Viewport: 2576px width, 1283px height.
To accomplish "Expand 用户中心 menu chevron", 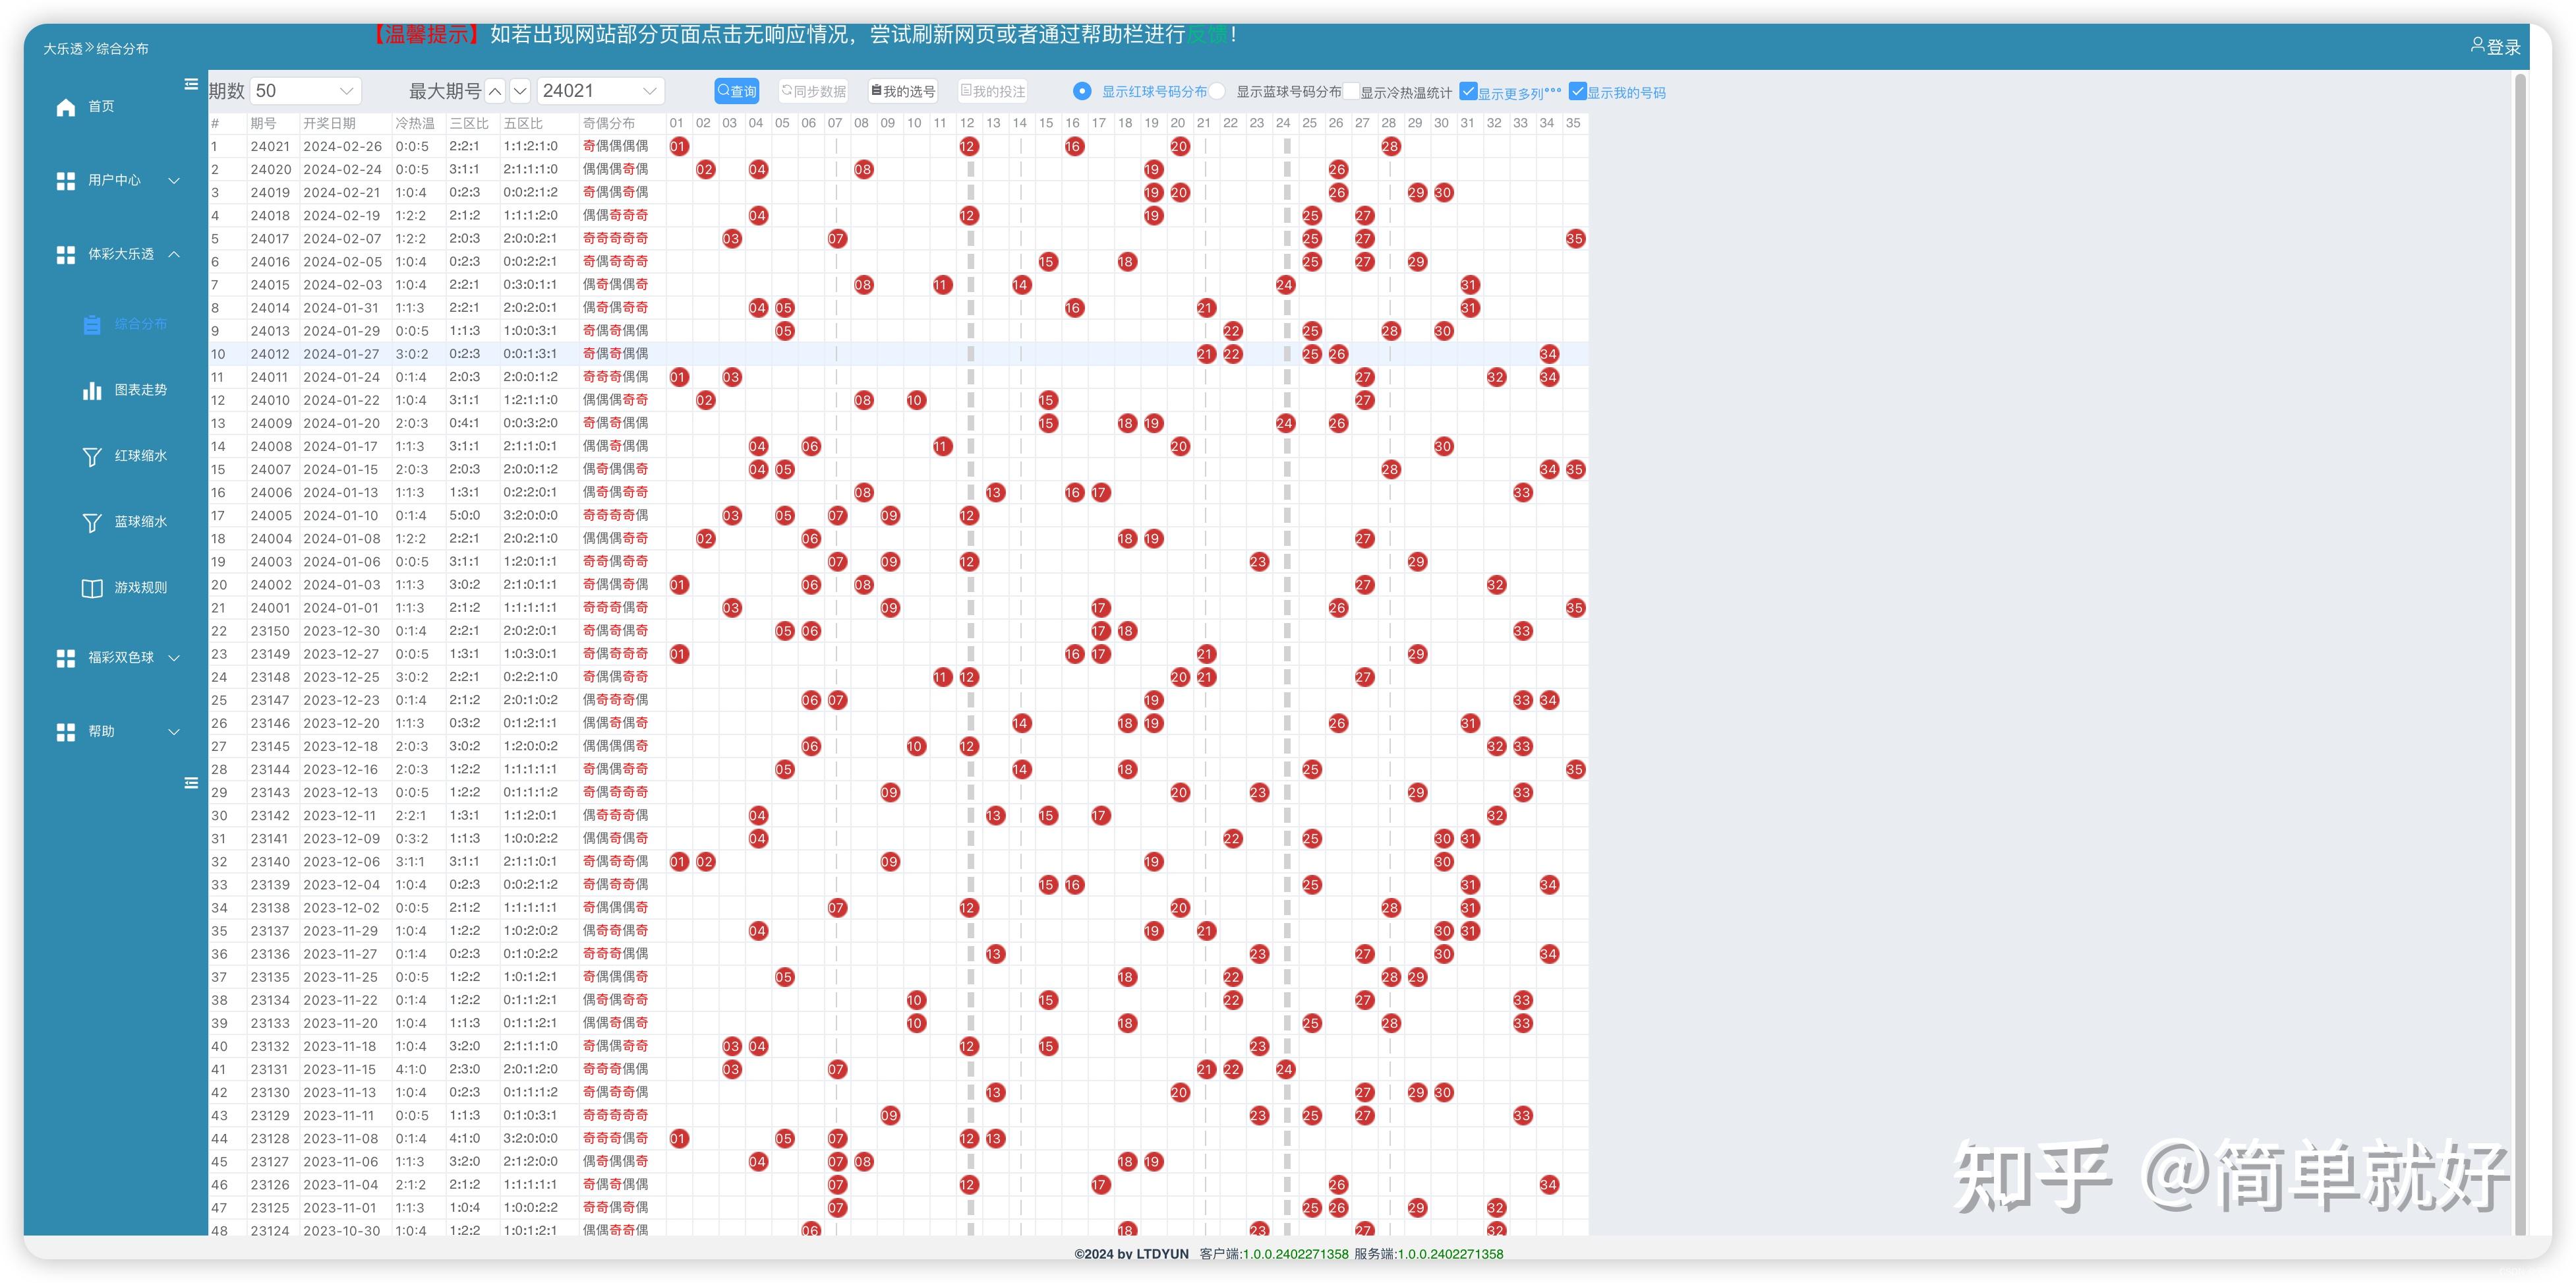I will [x=174, y=181].
